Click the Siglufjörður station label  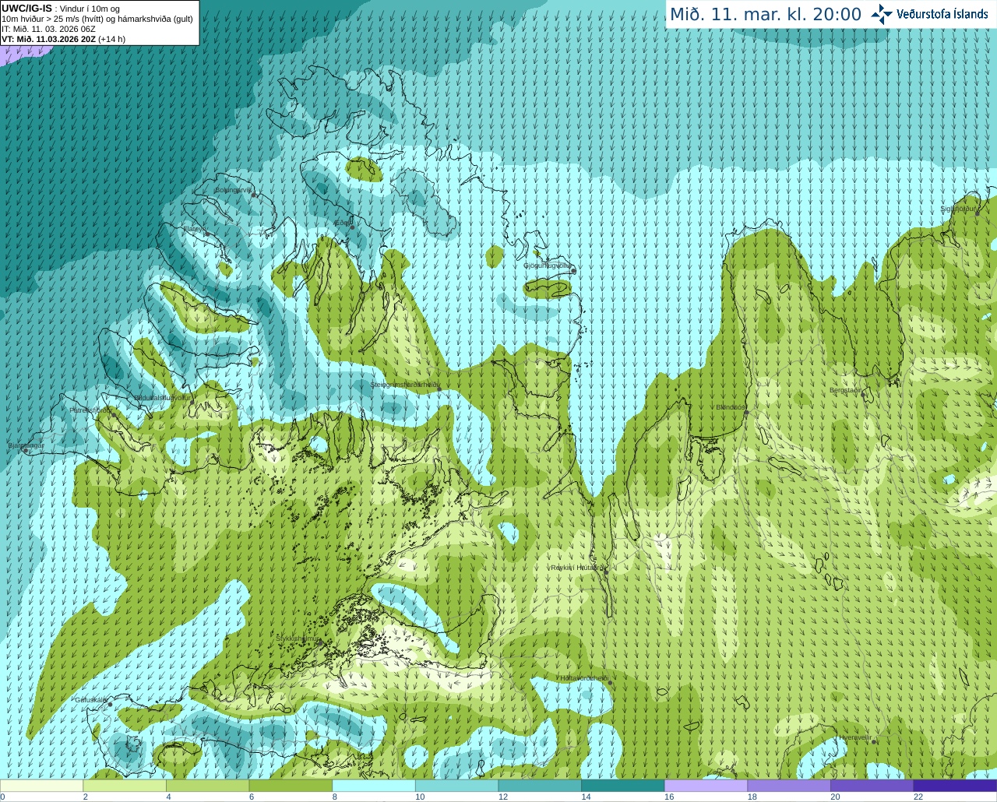pyautogui.click(x=958, y=209)
